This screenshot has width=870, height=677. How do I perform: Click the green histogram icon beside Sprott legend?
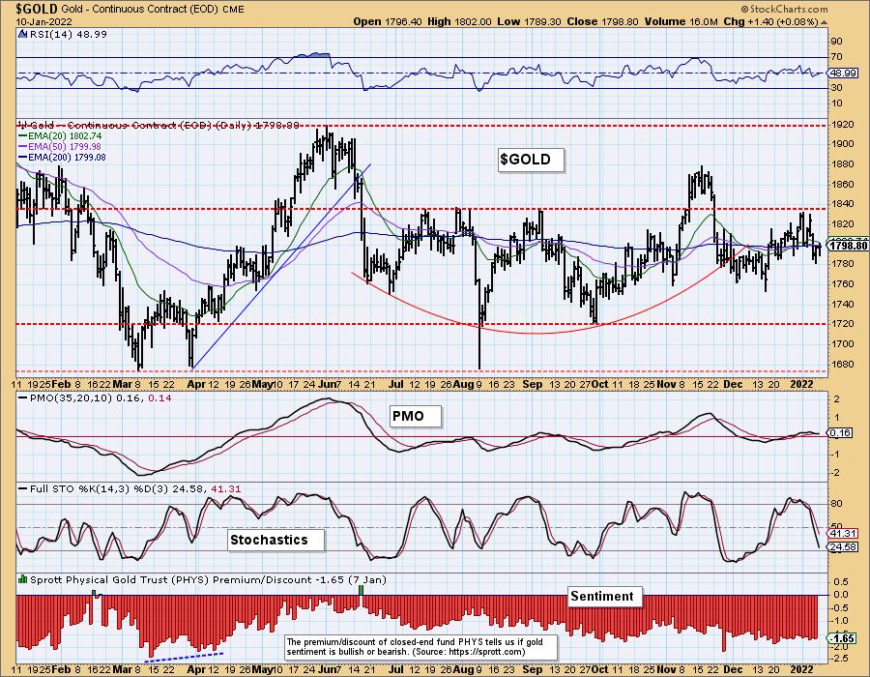point(23,579)
